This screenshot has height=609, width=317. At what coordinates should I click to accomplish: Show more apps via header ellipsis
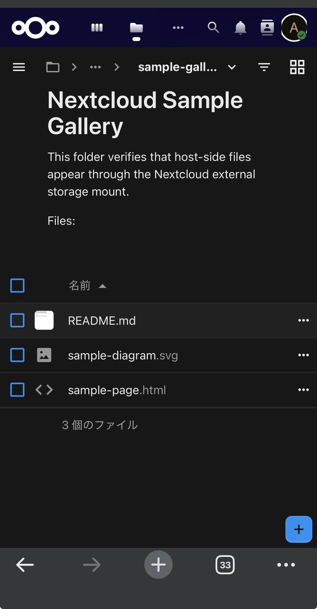pyautogui.click(x=178, y=27)
